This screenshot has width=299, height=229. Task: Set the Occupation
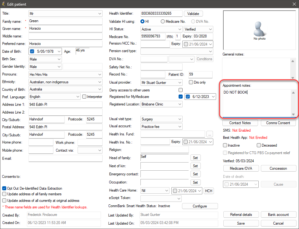[x=195, y=183]
